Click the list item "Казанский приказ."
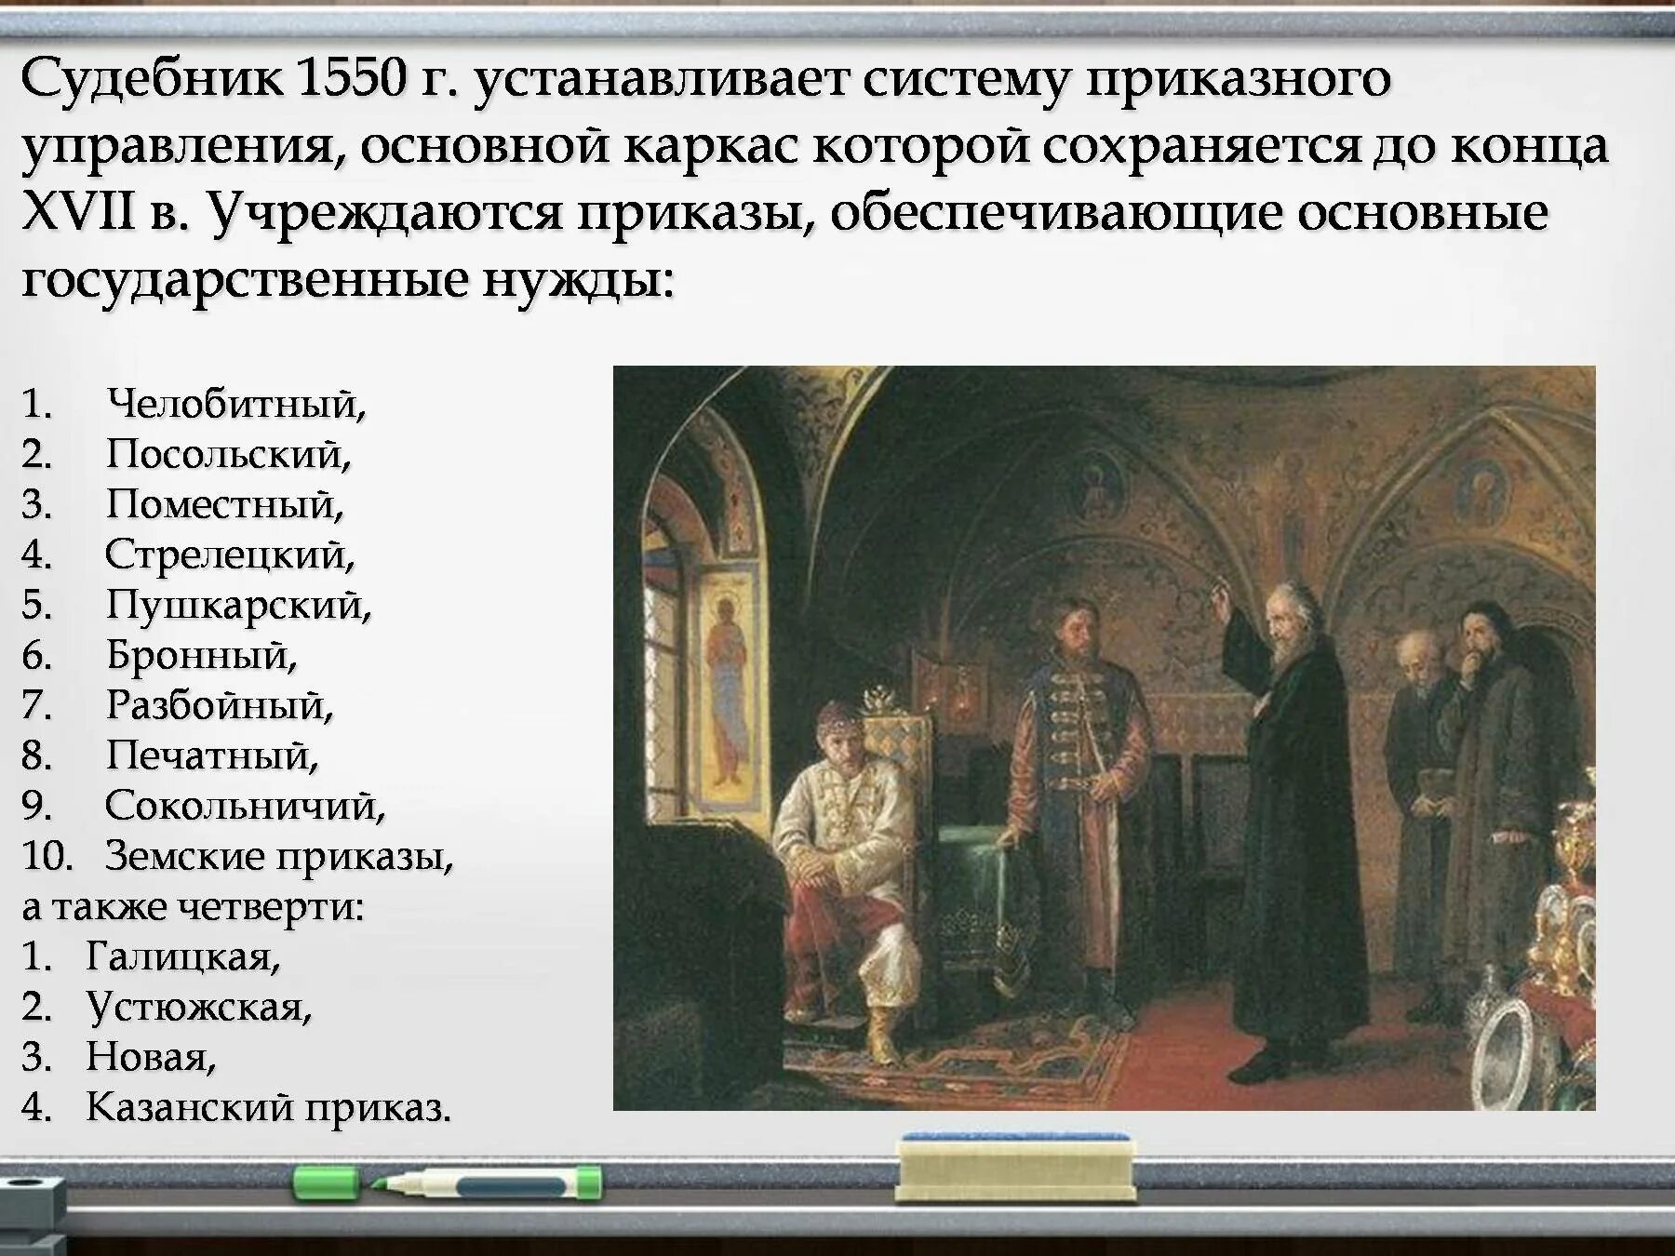The height and width of the screenshot is (1256, 1675). [269, 1107]
